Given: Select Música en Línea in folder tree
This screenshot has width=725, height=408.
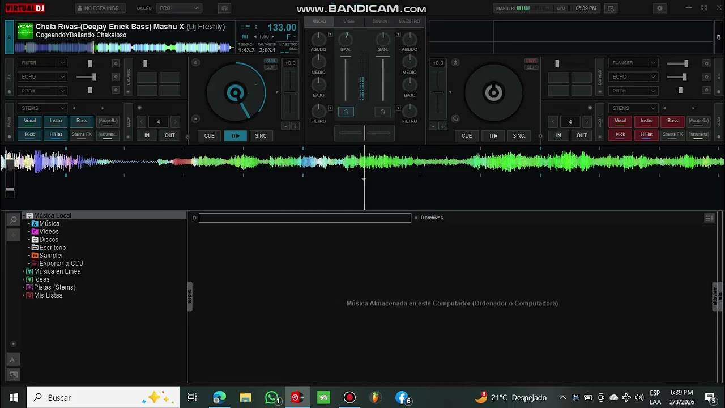Looking at the screenshot, I should click(x=57, y=271).
